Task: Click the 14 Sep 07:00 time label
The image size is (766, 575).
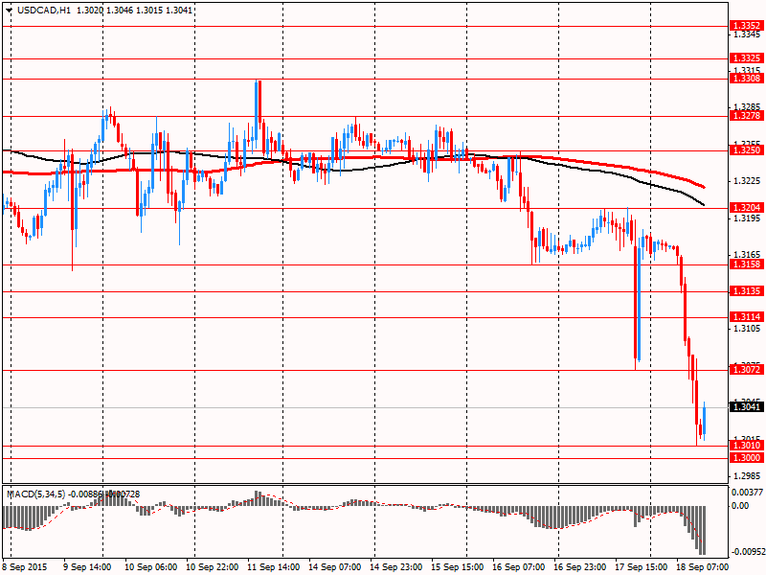Action: tap(334, 567)
